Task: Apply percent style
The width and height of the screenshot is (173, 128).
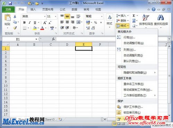Action: click(95, 22)
